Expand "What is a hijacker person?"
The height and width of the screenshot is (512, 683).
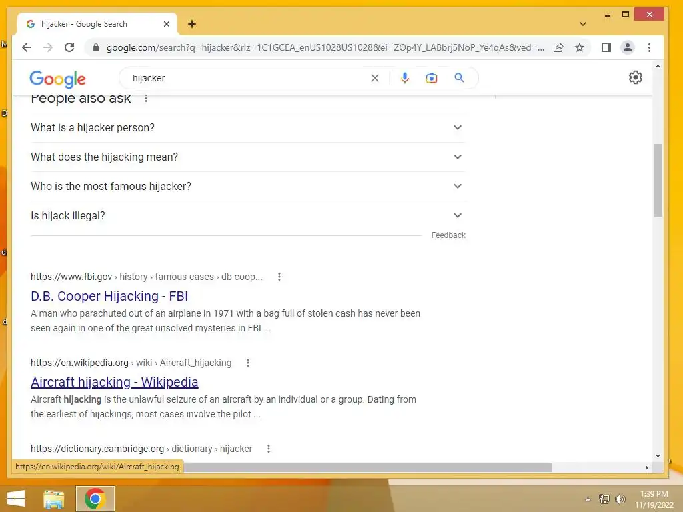pos(247,127)
